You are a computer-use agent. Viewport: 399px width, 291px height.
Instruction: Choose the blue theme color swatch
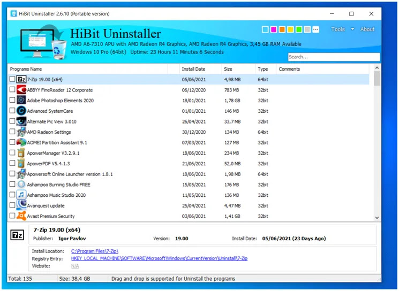click(265, 29)
